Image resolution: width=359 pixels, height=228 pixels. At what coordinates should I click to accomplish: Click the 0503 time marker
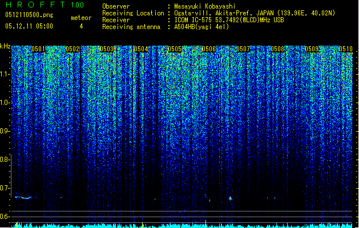(107, 49)
